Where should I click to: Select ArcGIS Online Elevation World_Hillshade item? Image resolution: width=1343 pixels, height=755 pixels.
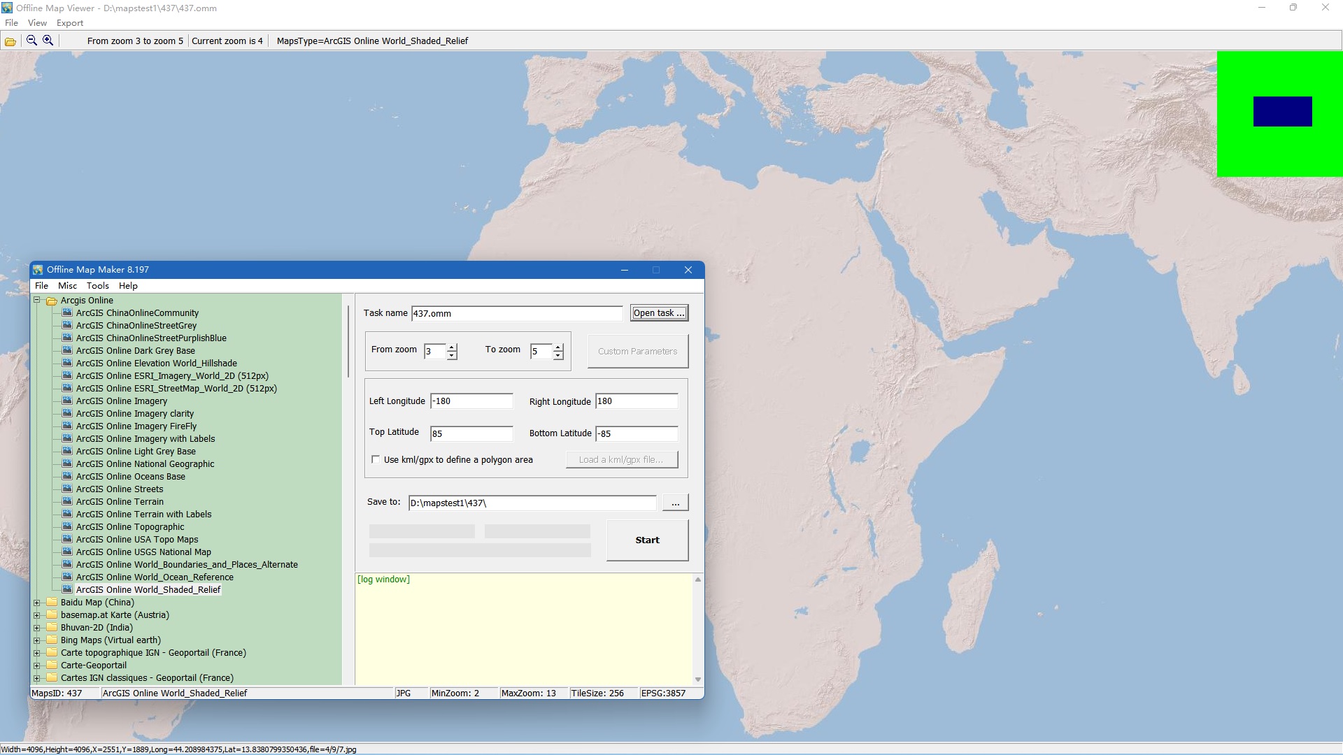157,363
